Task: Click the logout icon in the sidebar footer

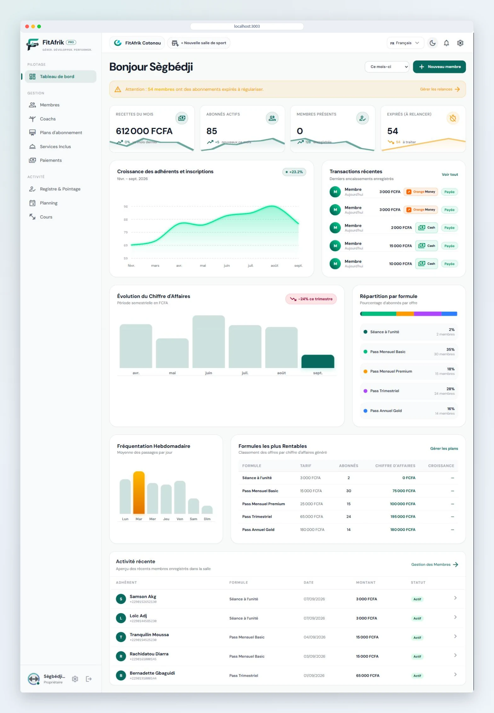Action: coord(89,679)
